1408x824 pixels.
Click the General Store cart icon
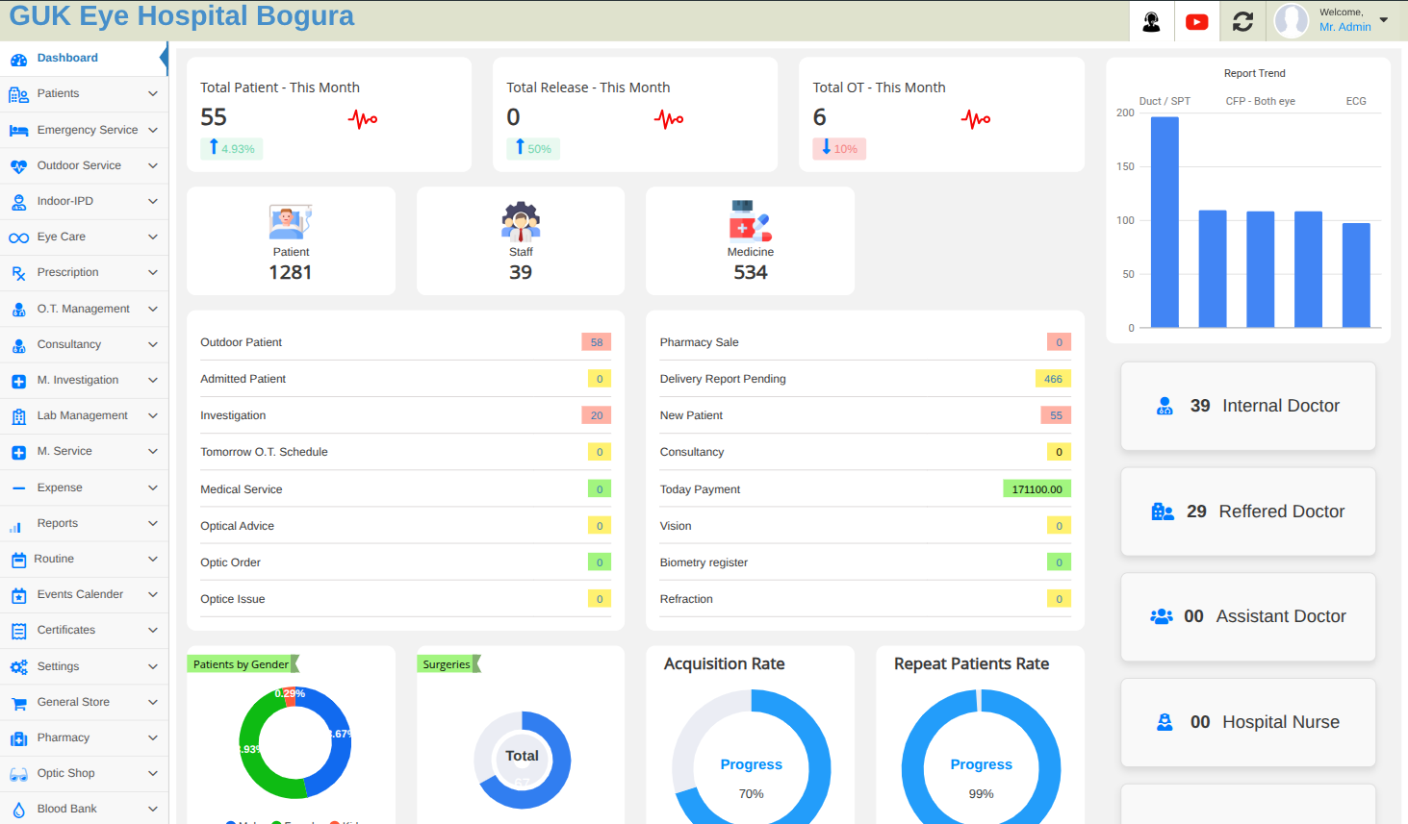(18, 703)
